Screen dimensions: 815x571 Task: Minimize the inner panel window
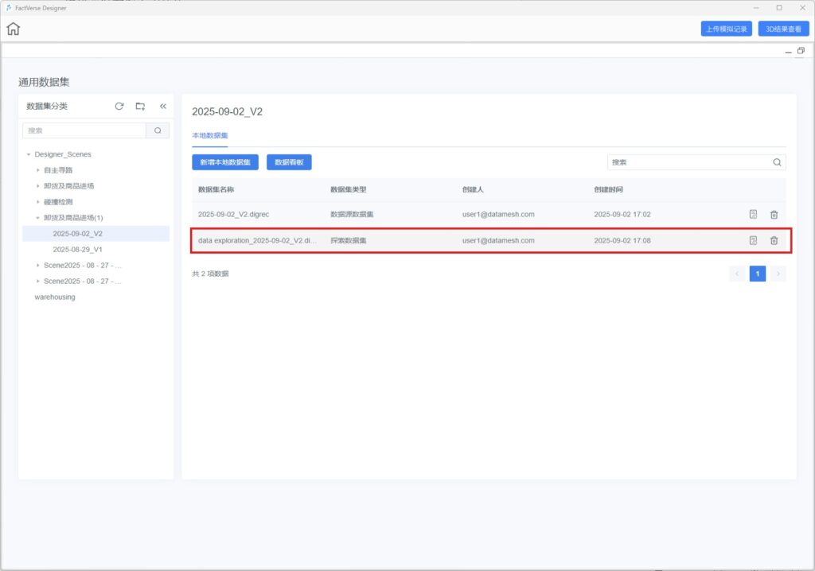click(788, 52)
